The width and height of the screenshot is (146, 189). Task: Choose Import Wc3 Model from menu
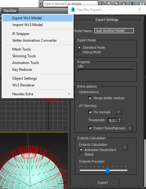(37, 25)
